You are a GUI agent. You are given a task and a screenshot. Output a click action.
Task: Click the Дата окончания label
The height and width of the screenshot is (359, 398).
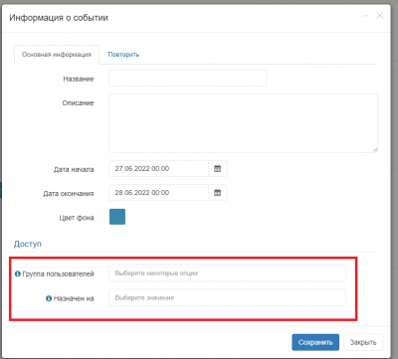click(69, 193)
